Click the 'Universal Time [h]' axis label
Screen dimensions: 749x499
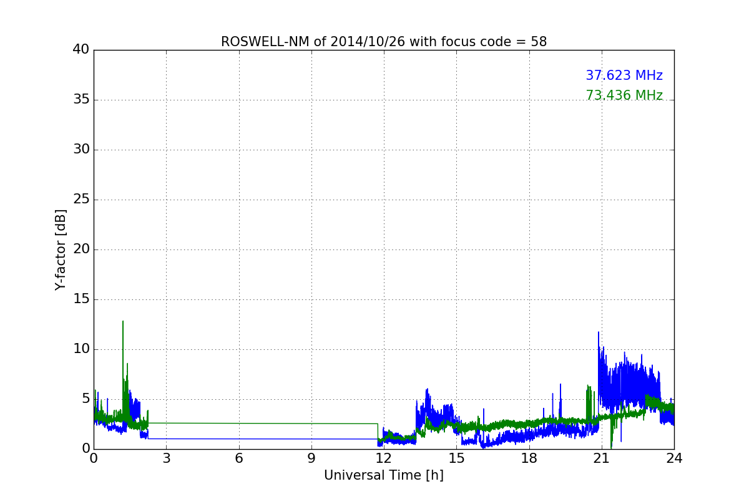tap(384, 475)
